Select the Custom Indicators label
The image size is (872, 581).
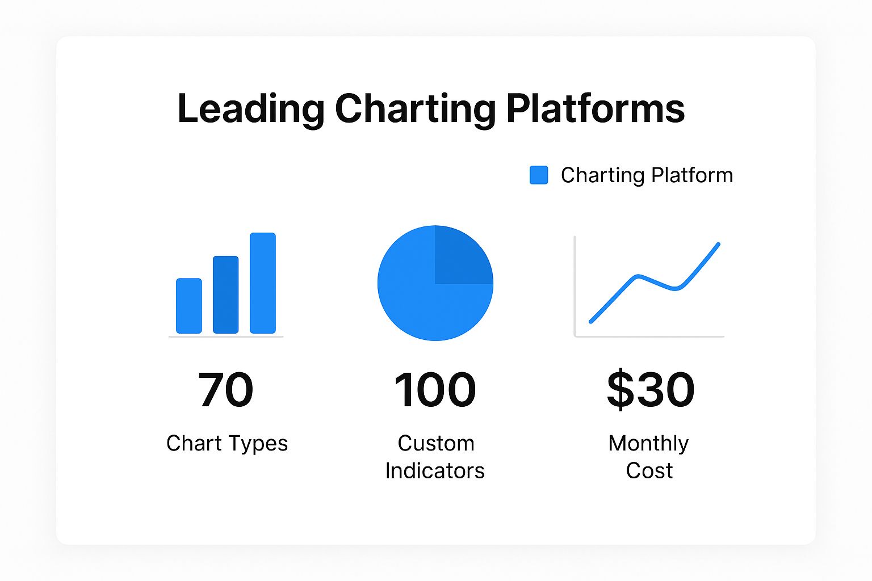tap(435, 457)
